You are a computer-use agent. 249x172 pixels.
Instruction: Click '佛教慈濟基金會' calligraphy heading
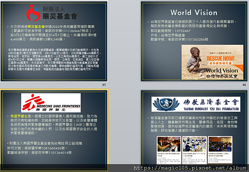[x=211, y=102]
